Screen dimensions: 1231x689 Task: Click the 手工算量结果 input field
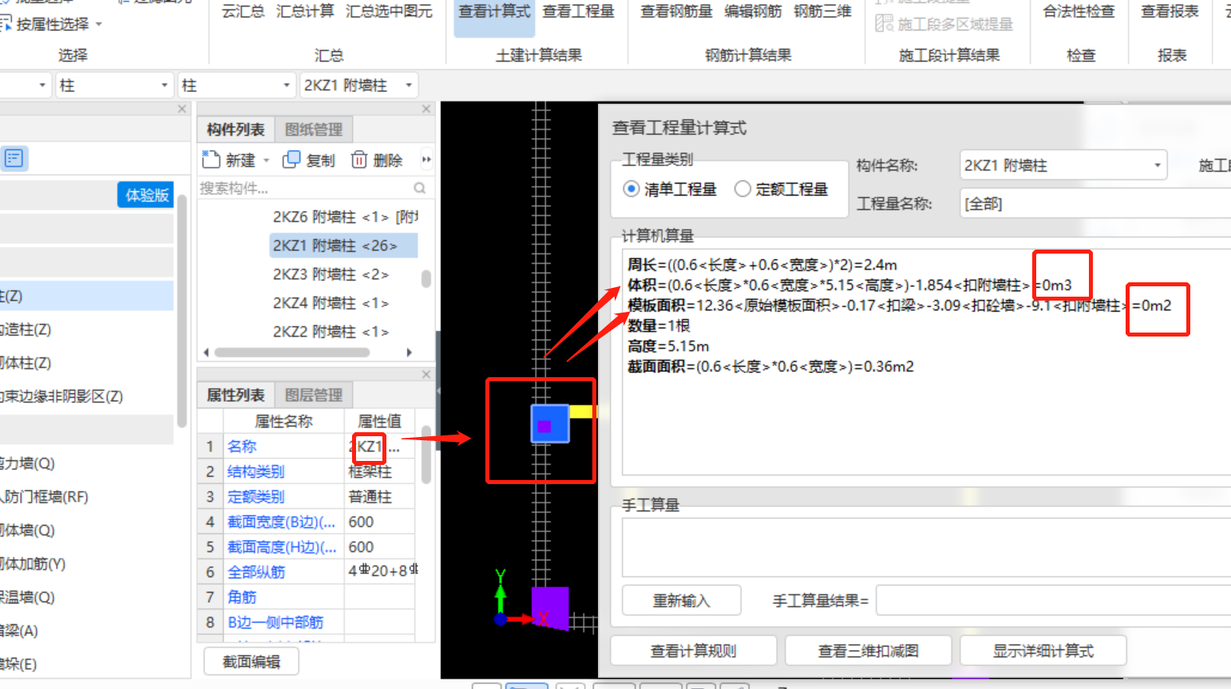[x=1053, y=600]
